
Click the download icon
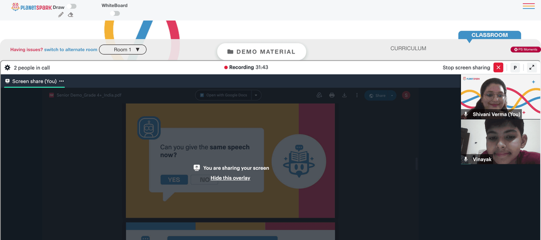pos(344,95)
